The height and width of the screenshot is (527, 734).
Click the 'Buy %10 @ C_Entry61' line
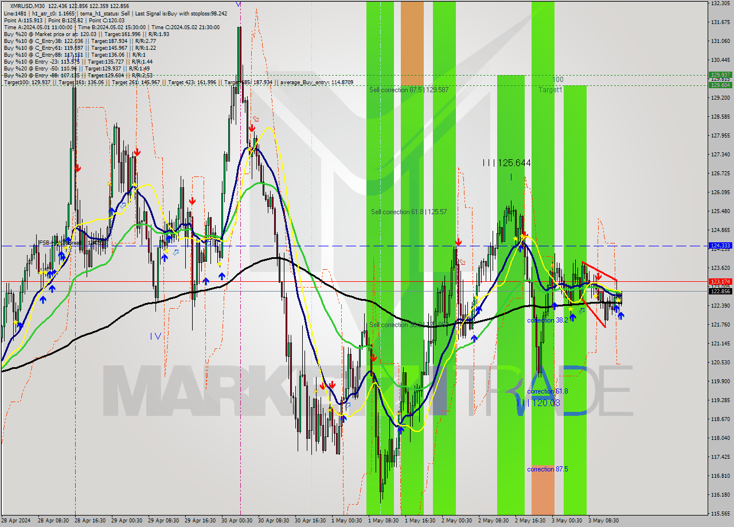tap(80, 48)
